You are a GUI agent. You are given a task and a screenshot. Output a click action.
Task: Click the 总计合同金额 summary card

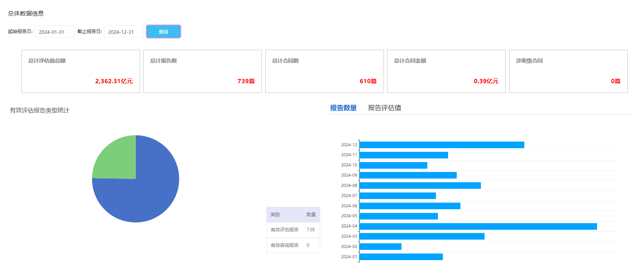[446, 71]
